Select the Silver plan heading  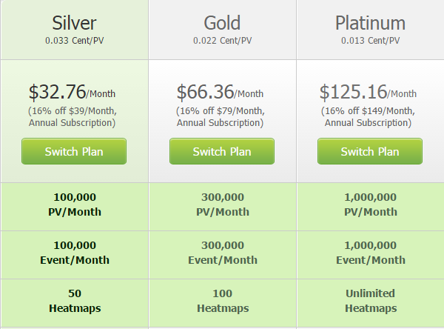point(74,23)
